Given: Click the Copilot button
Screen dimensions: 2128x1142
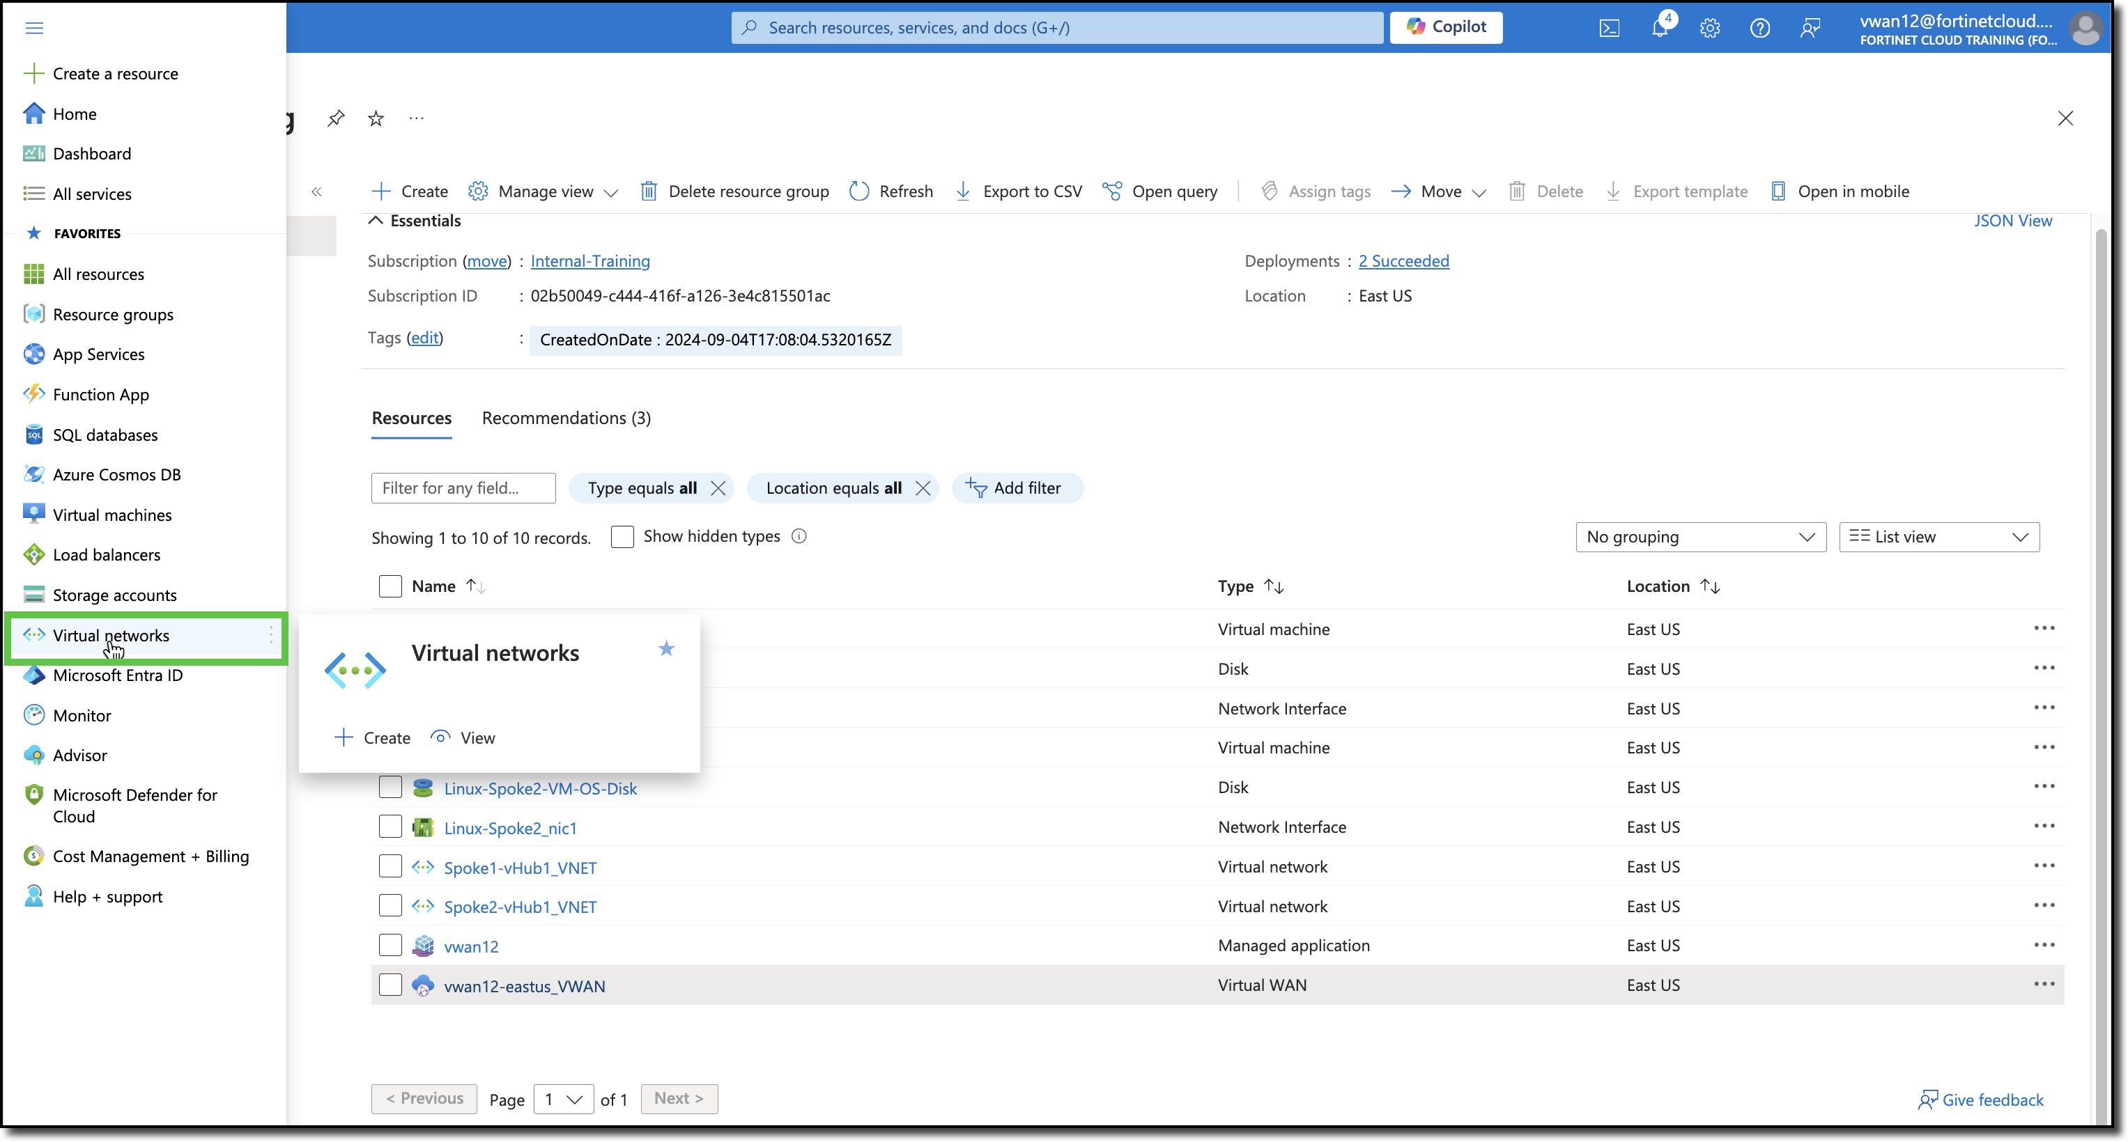Looking at the screenshot, I should 1446,27.
